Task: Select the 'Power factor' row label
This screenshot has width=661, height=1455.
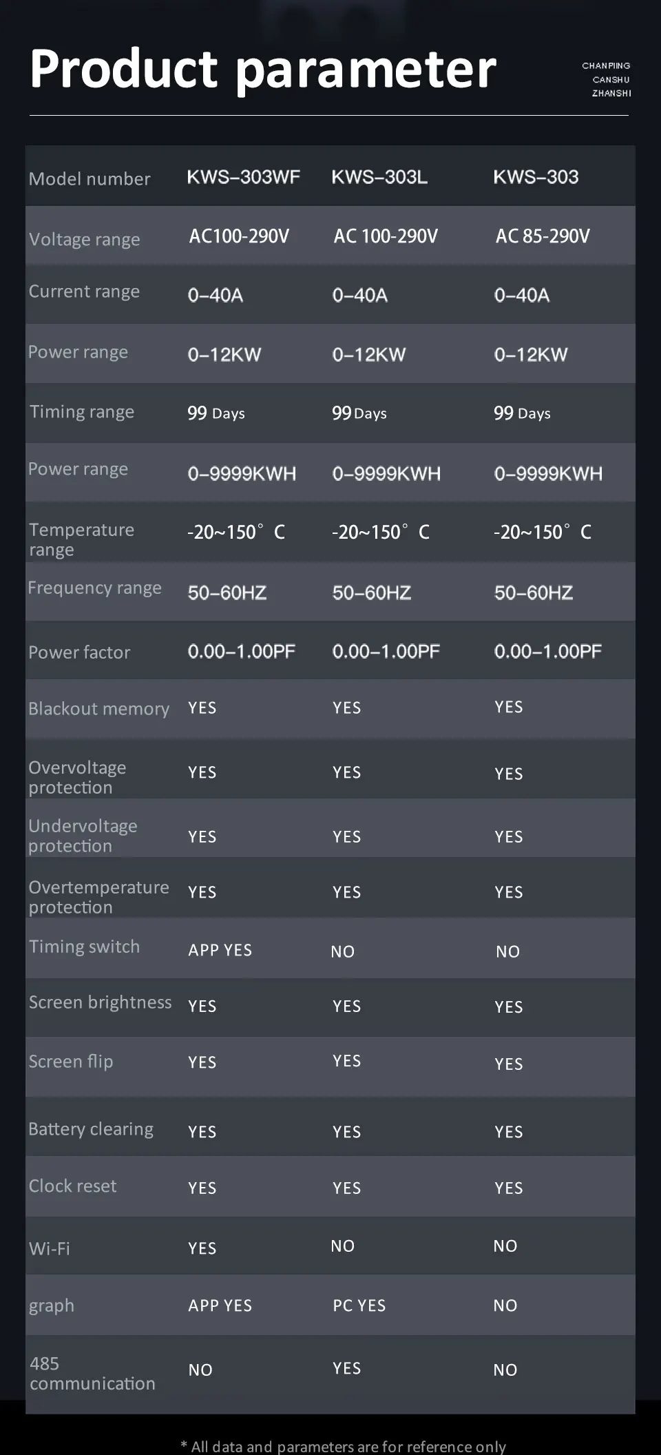Action: [79, 652]
